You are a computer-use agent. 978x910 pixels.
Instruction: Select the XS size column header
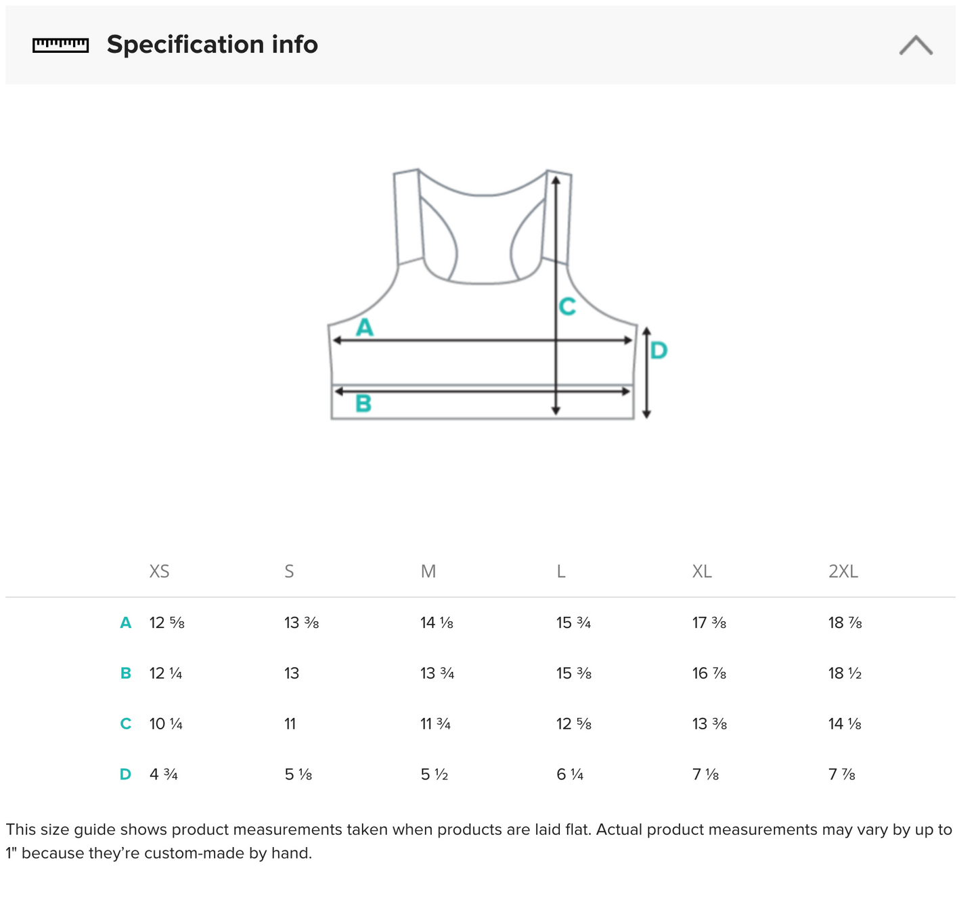[x=159, y=572]
